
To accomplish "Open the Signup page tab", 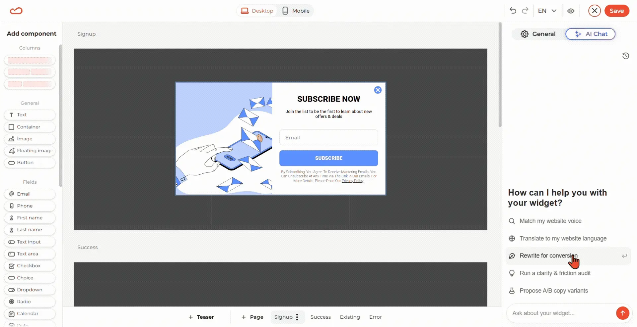I will pyautogui.click(x=283, y=317).
